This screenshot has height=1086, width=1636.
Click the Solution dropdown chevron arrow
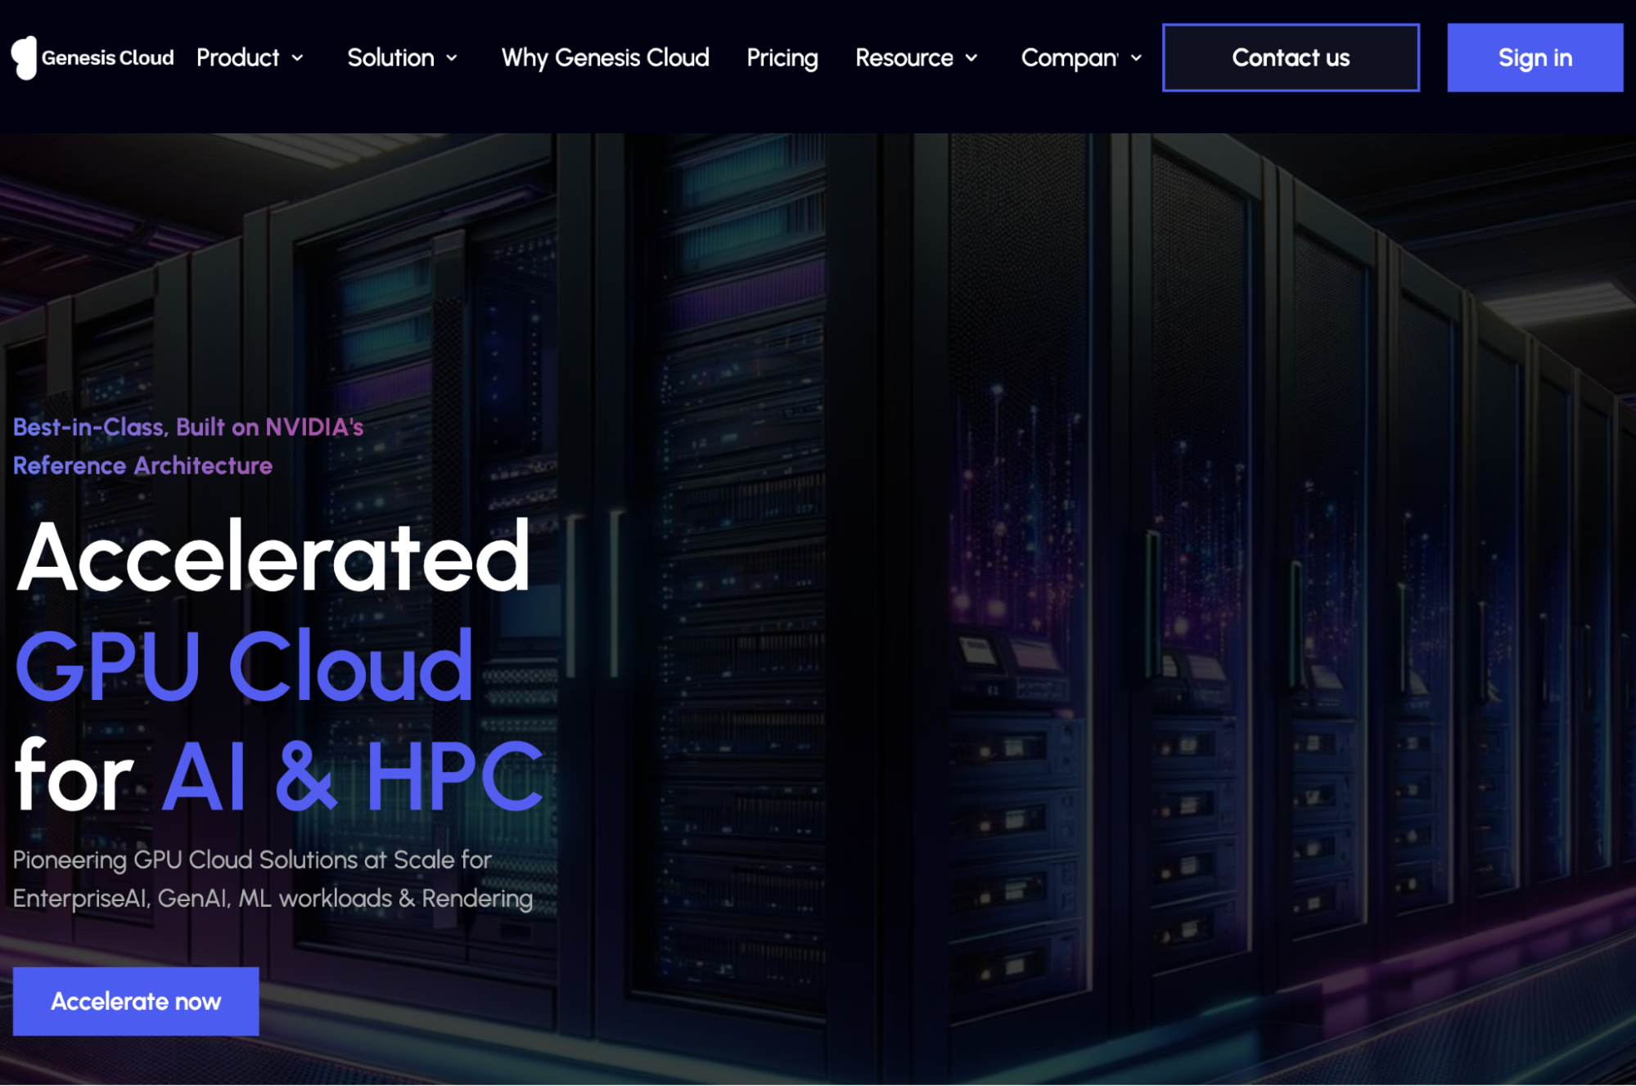(x=451, y=58)
